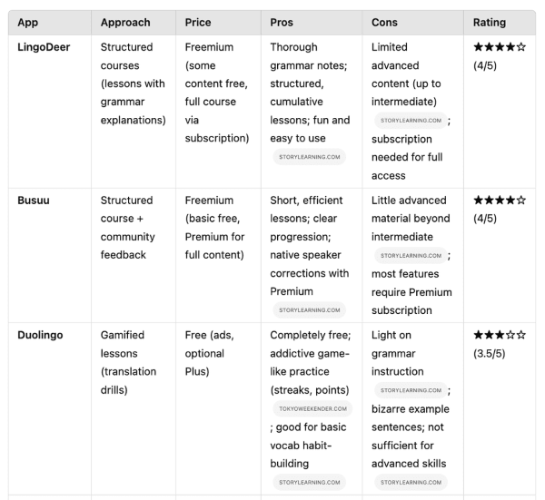Click Busuu's star rating icons

point(500,201)
